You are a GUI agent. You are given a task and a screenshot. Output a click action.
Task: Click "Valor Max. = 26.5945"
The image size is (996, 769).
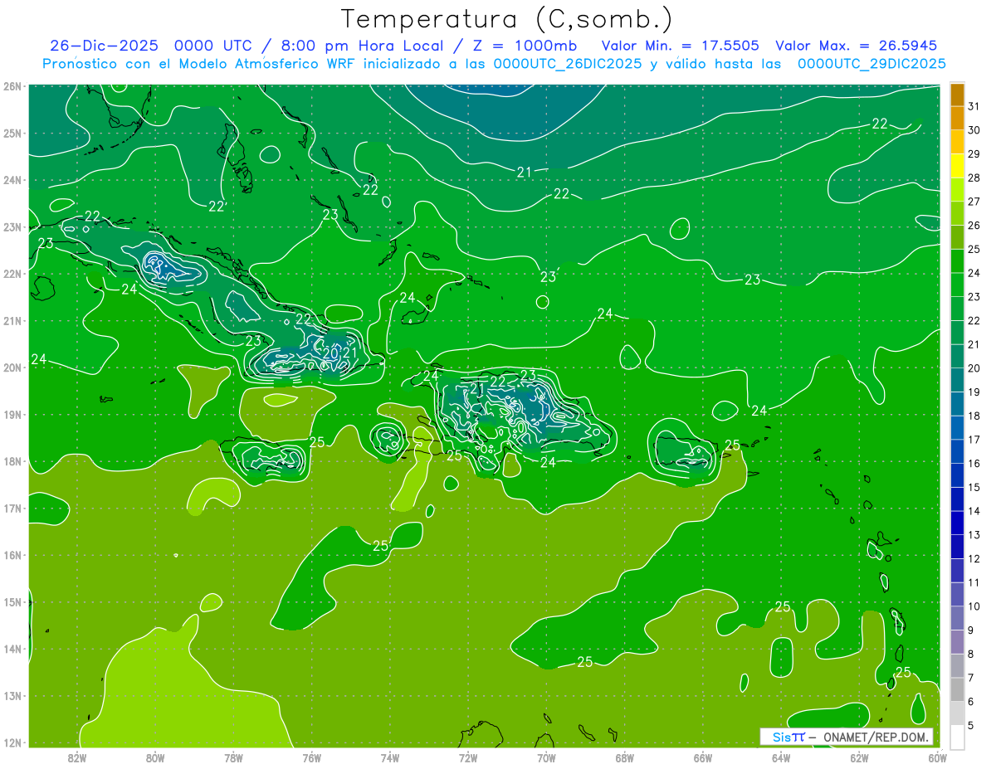click(856, 46)
